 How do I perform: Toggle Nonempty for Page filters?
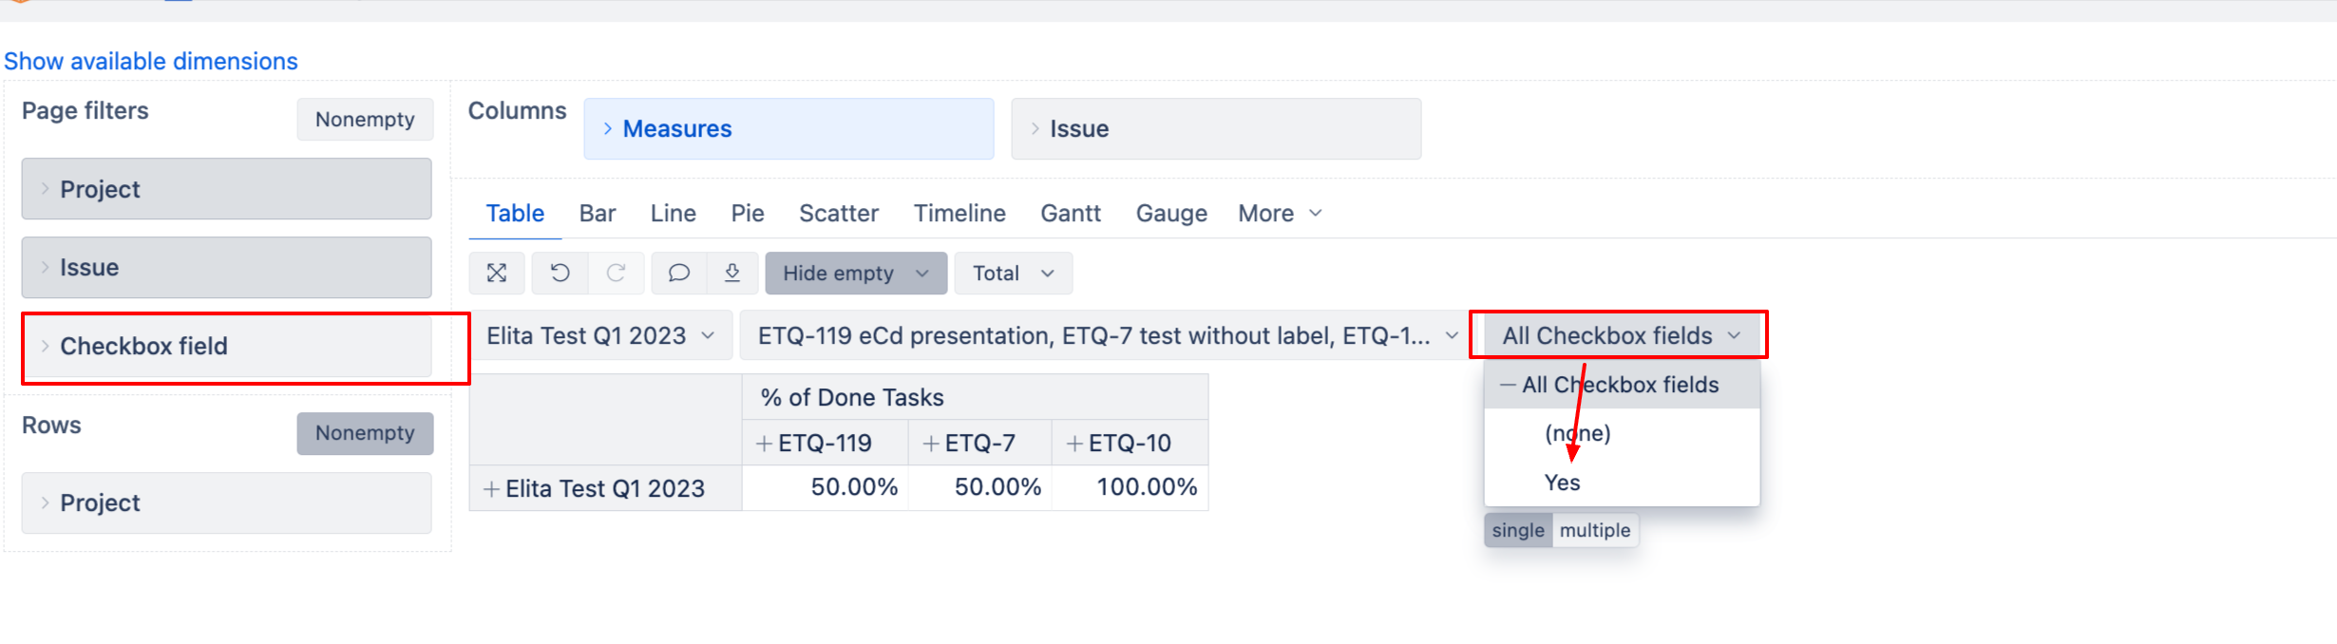coord(365,120)
